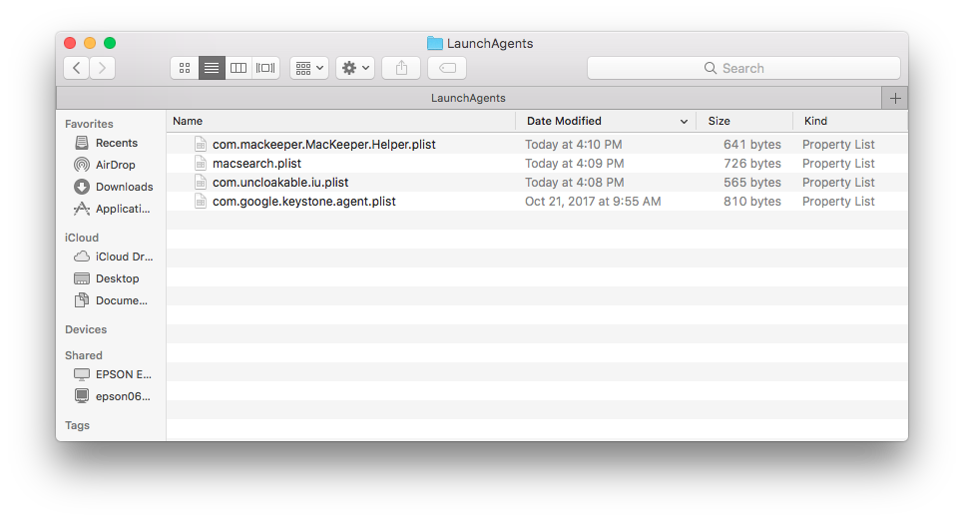964x521 pixels.
Task: Click the Oct 21, 2017 date cell
Action: pos(593,202)
